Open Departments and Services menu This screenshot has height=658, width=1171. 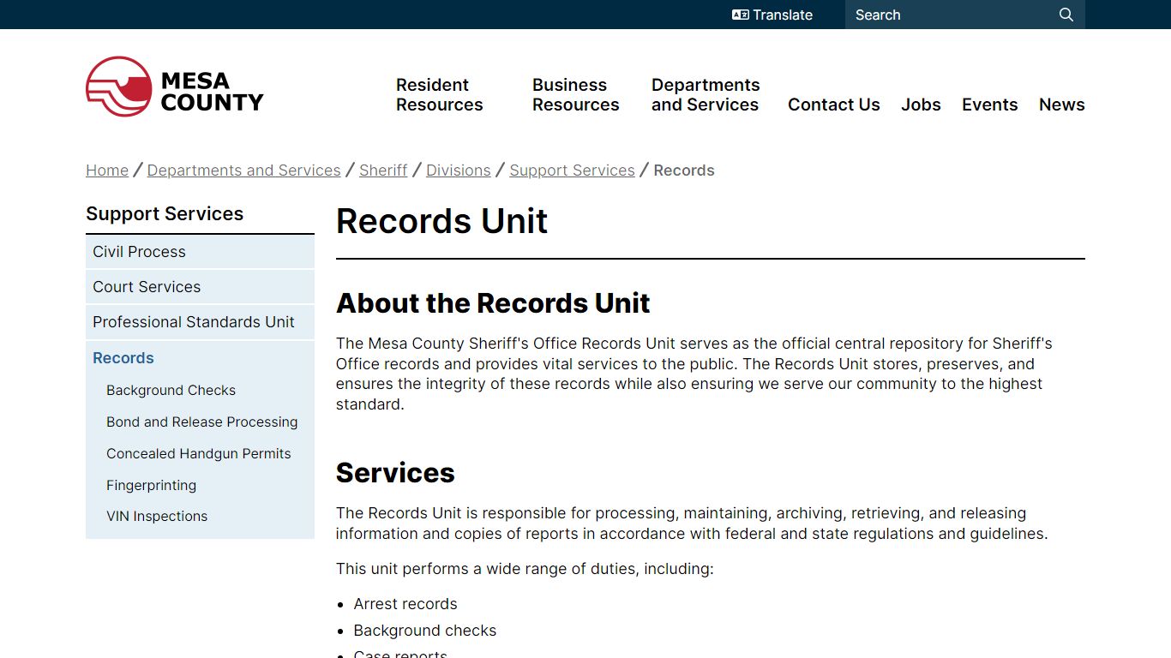click(x=706, y=95)
